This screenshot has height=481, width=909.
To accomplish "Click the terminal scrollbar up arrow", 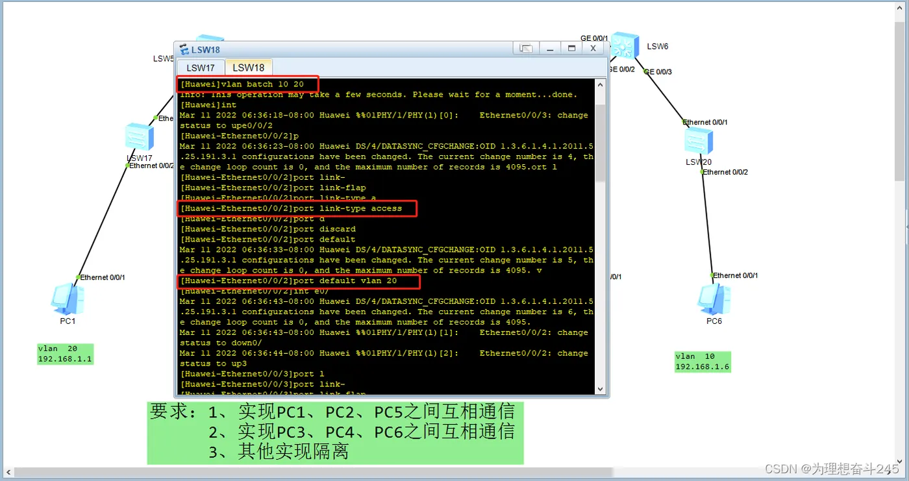I will click(601, 85).
